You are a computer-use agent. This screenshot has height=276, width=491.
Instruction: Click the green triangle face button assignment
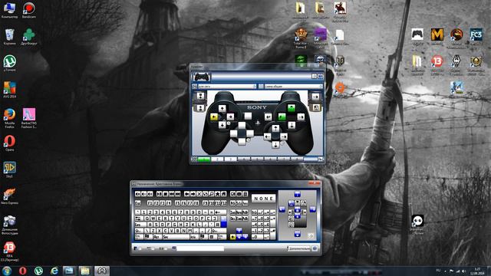[292, 108]
